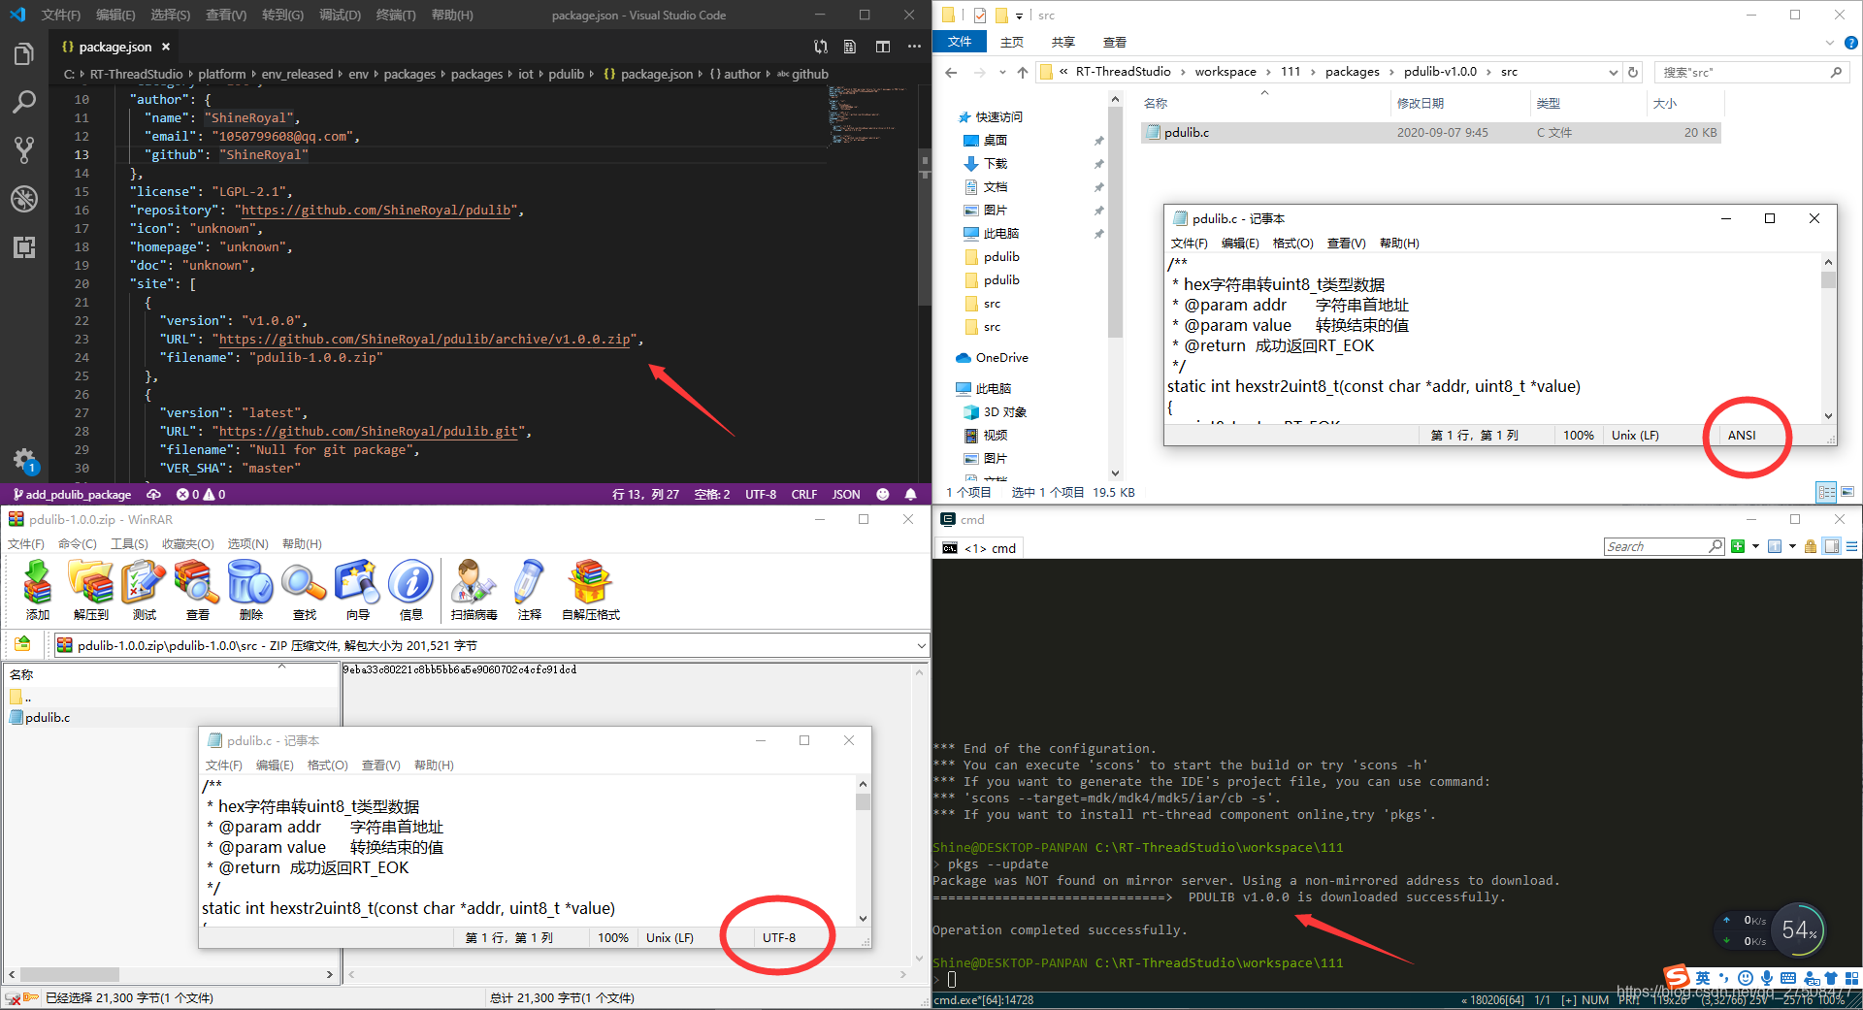Click the split editor icon in VS Code
Image resolution: width=1863 pixels, height=1010 pixels.
883,47
